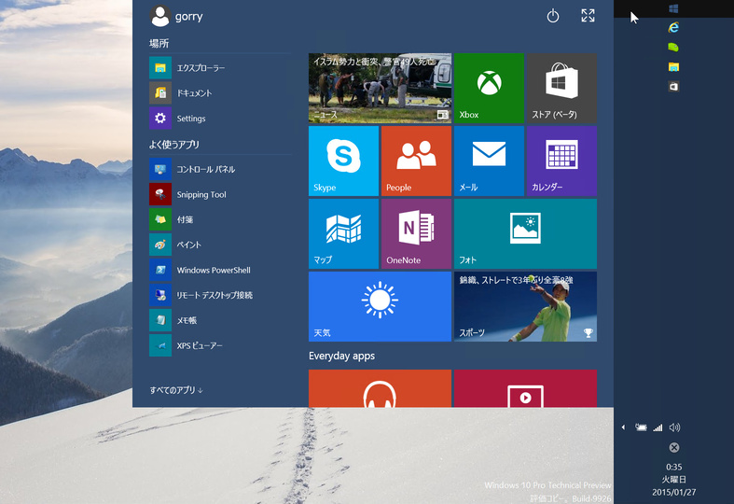This screenshot has height=504, width=734.
Task: Open the マップ (Maps) tile
Action: 343,233
